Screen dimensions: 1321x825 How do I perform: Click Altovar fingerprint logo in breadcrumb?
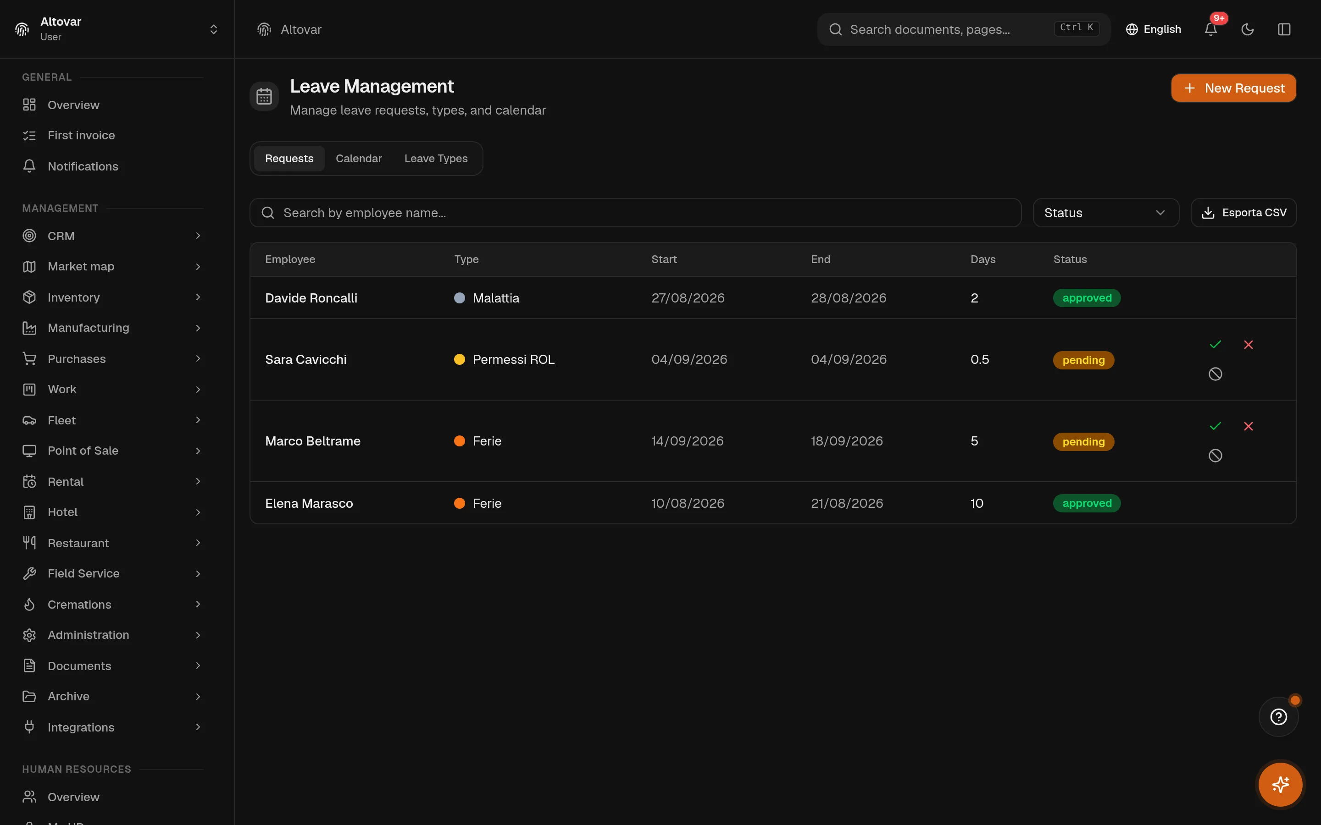(264, 29)
